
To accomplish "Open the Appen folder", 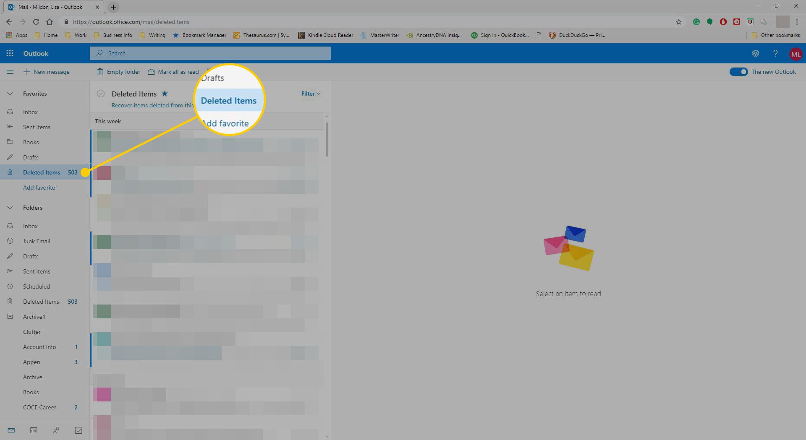I will click(x=44, y=362).
